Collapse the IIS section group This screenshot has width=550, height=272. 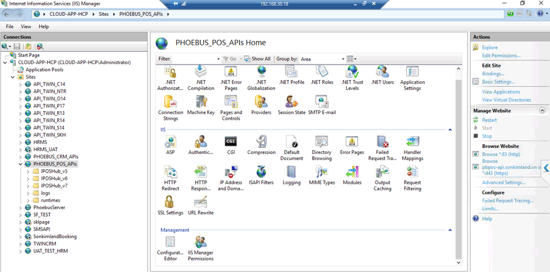tap(449, 130)
